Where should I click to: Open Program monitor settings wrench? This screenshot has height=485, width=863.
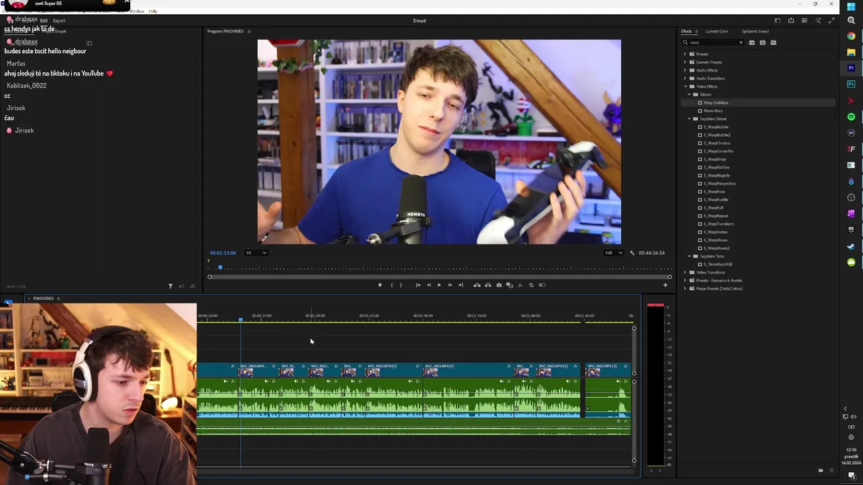pyautogui.click(x=632, y=253)
